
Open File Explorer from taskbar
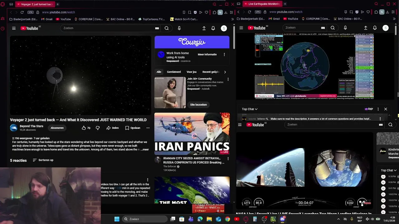[x=209, y=219]
